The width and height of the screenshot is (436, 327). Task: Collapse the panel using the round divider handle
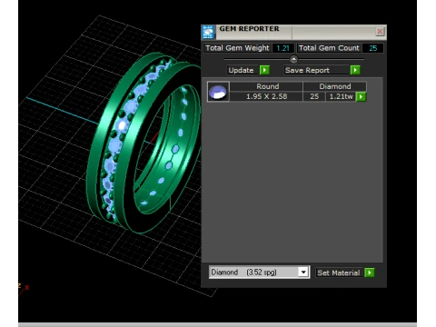[x=293, y=59]
